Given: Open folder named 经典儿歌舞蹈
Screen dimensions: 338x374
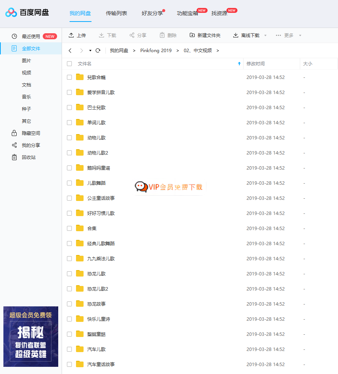Looking at the screenshot, I should [x=101, y=244].
